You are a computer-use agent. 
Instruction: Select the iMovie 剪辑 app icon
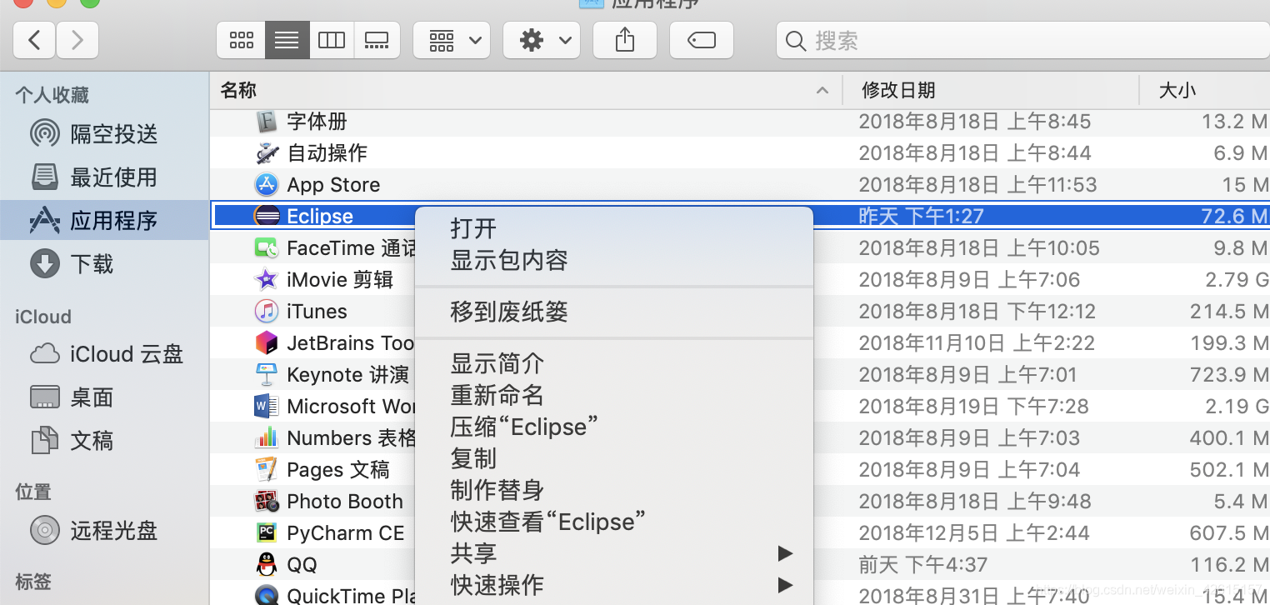pos(266,279)
